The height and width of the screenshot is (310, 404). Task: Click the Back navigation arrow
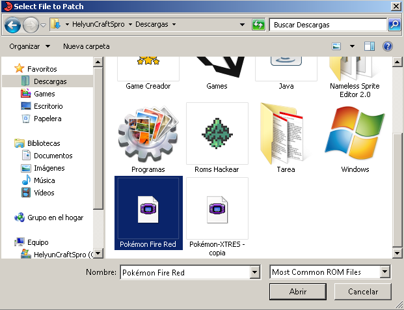[x=13, y=25]
